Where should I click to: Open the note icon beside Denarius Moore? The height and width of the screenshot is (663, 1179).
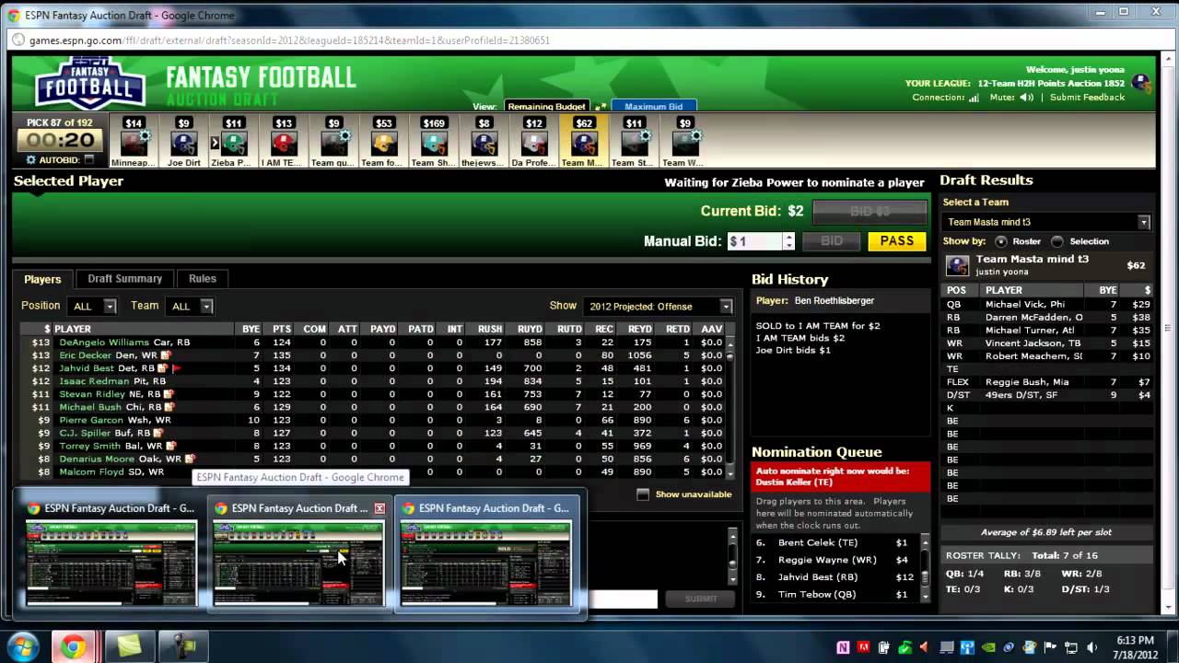click(190, 459)
